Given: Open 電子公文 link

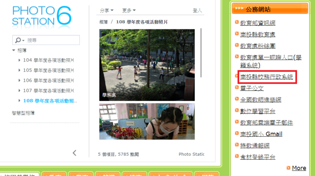Looking at the screenshot, I should [x=252, y=88].
